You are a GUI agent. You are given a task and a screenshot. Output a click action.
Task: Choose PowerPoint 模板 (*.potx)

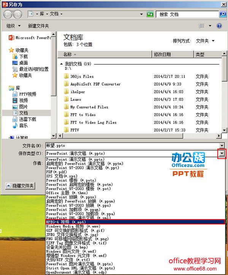(135, 180)
